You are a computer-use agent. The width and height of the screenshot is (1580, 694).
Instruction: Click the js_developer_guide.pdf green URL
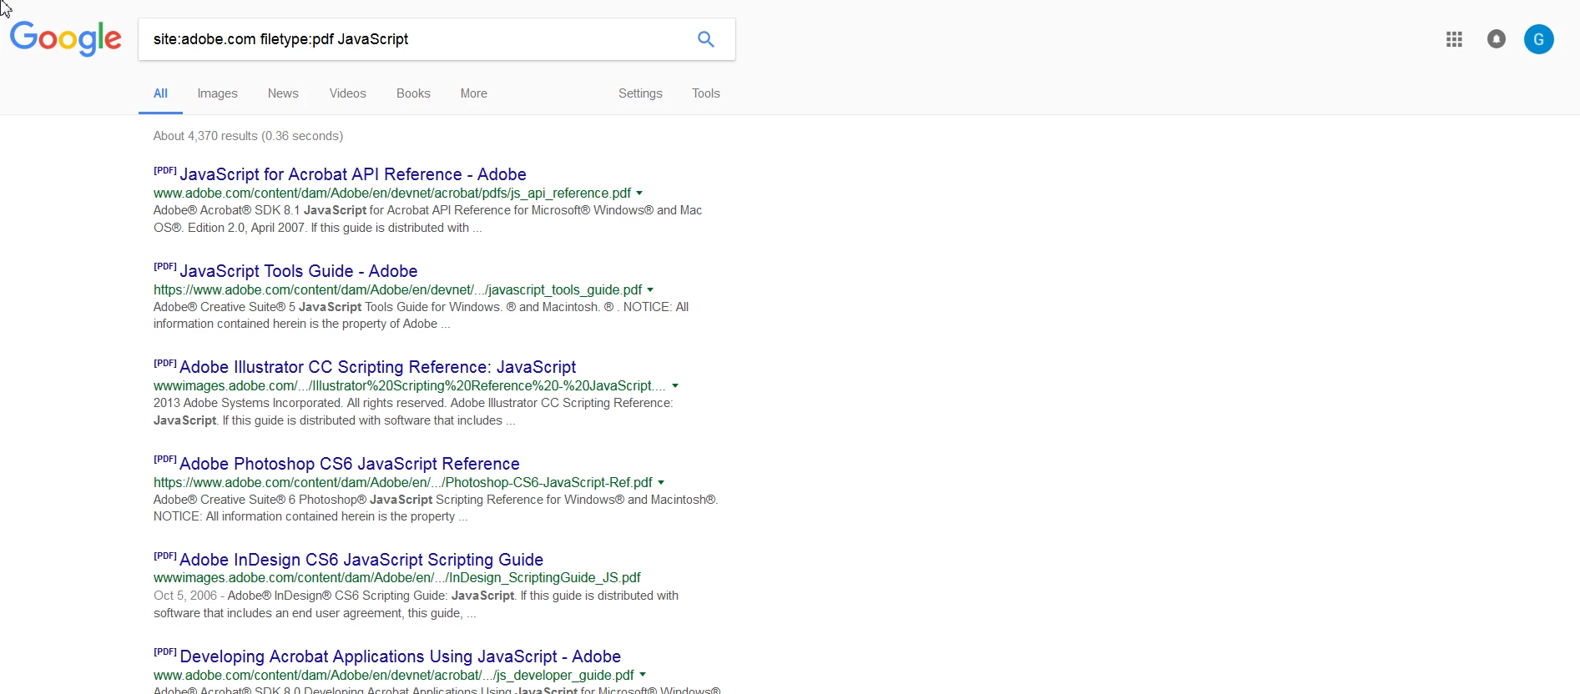394,676
